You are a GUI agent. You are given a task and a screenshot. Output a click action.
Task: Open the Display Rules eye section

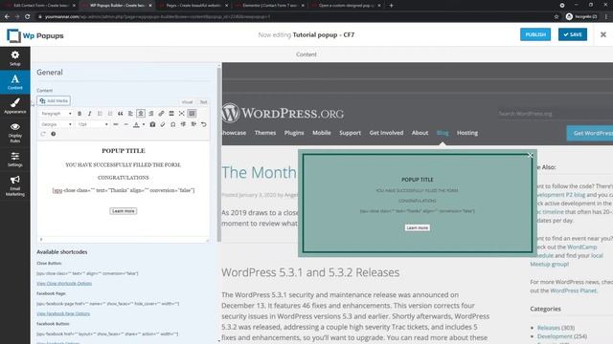(15, 133)
